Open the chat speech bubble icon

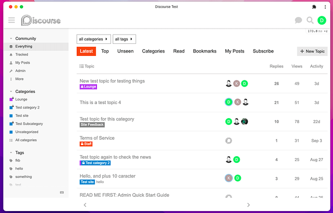point(298,20)
